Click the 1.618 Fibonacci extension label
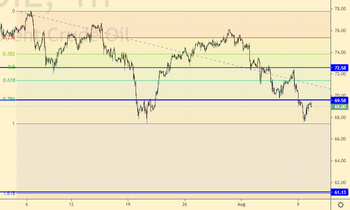This screenshot has height=210, width=350. coord(8,193)
